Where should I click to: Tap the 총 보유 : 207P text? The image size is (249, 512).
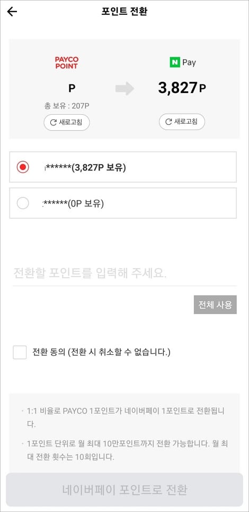pos(67,106)
